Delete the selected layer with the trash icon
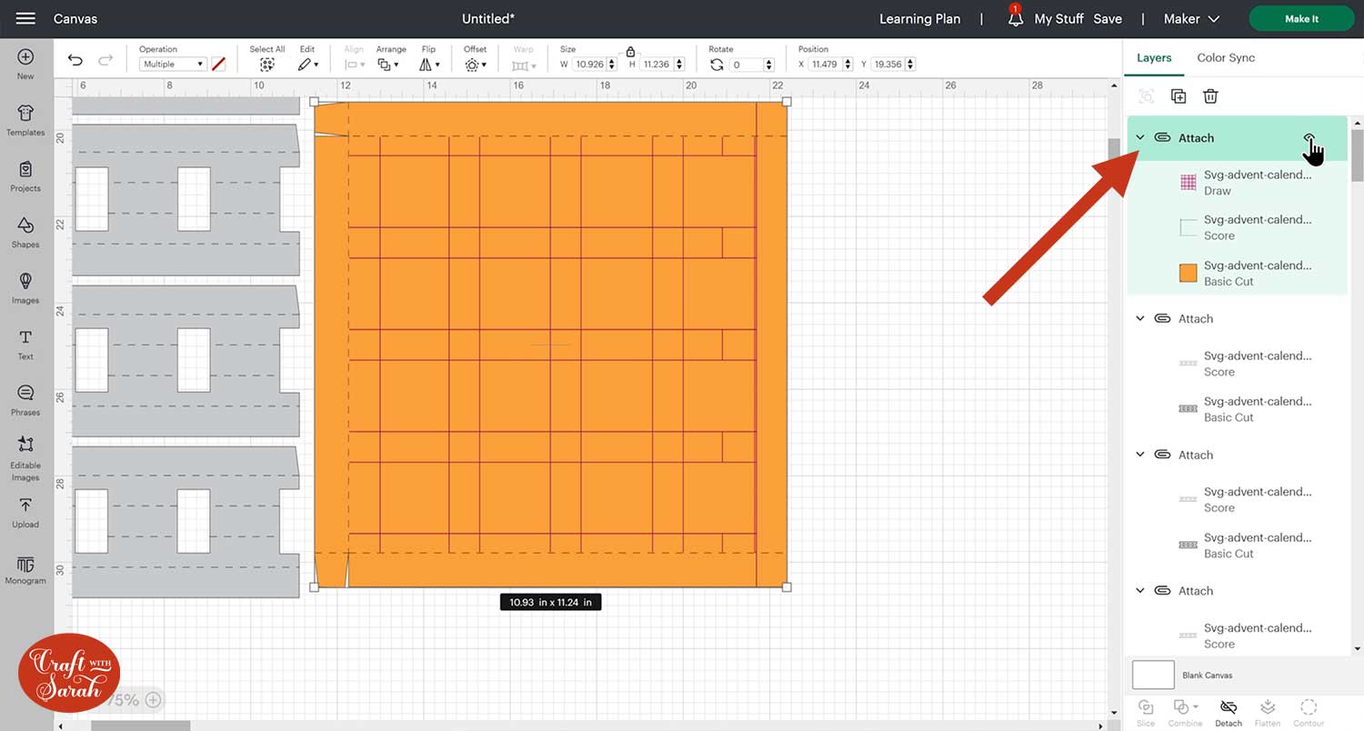Screen dimensions: 1364x731 tap(1210, 96)
